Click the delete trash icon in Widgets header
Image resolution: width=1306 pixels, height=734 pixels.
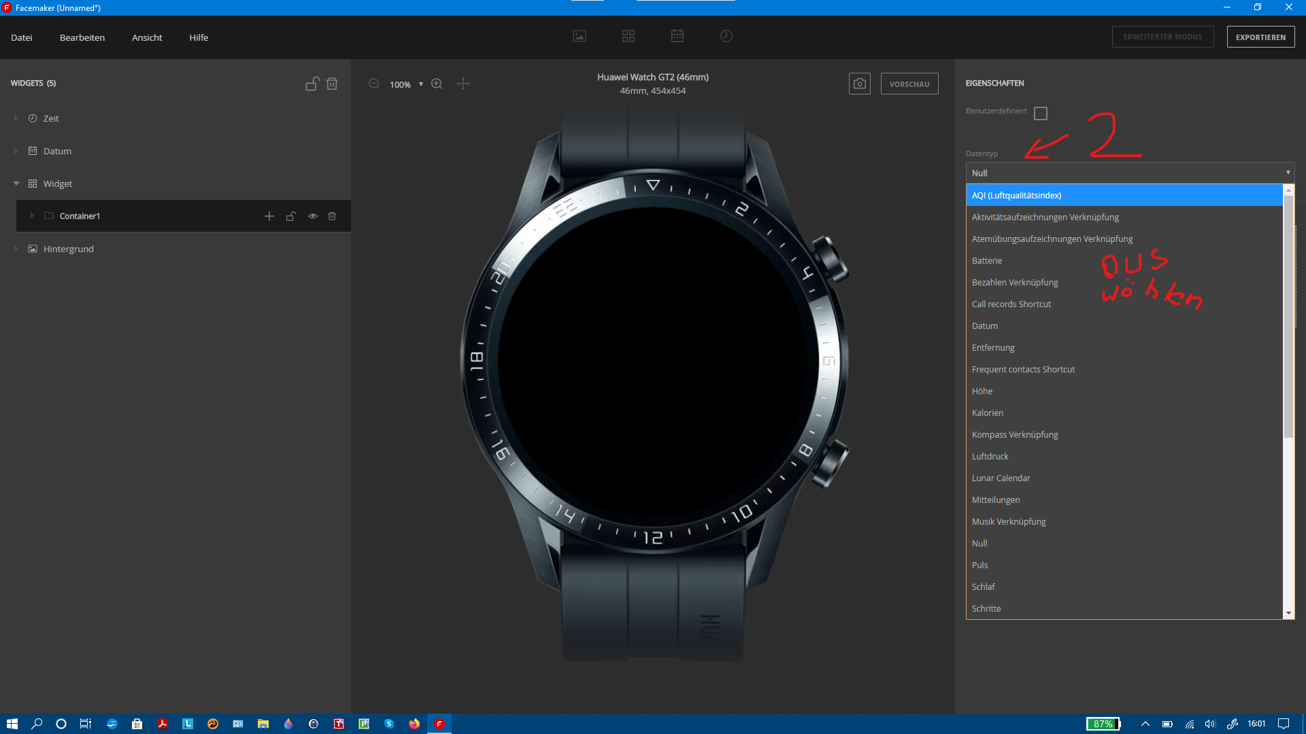click(x=332, y=84)
